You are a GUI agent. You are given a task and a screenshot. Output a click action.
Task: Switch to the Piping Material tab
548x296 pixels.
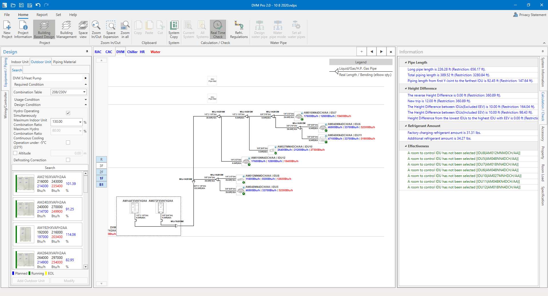(x=65, y=62)
